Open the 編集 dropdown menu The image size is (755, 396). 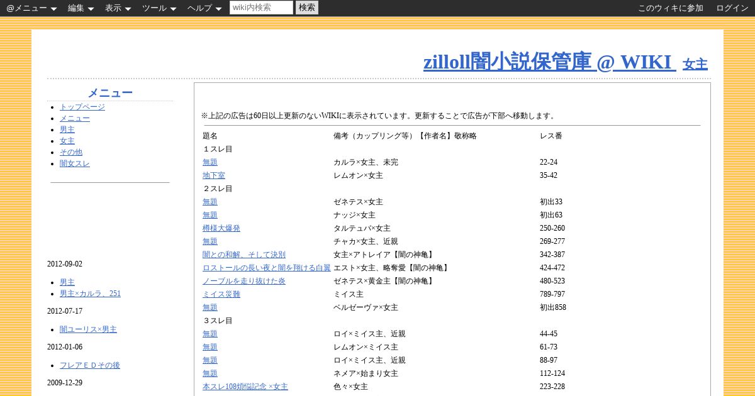click(x=81, y=8)
